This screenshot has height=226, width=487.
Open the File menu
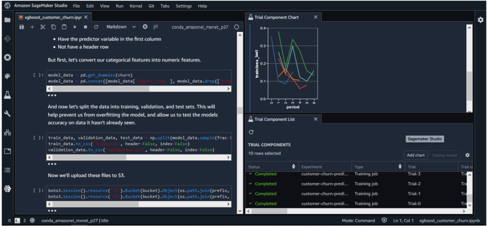pyautogui.click(x=76, y=6)
